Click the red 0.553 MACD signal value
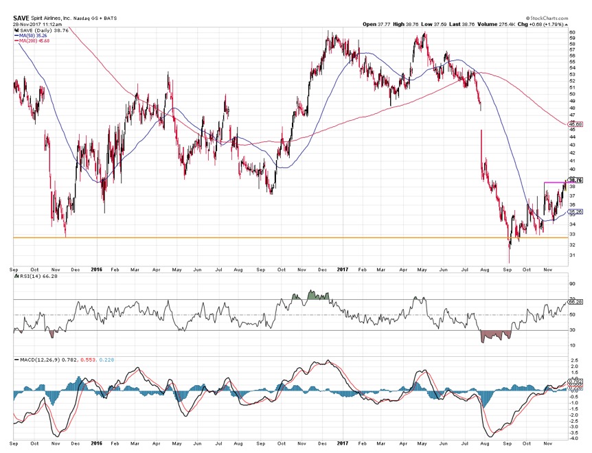The image size is (592, 453). (88, 360)
